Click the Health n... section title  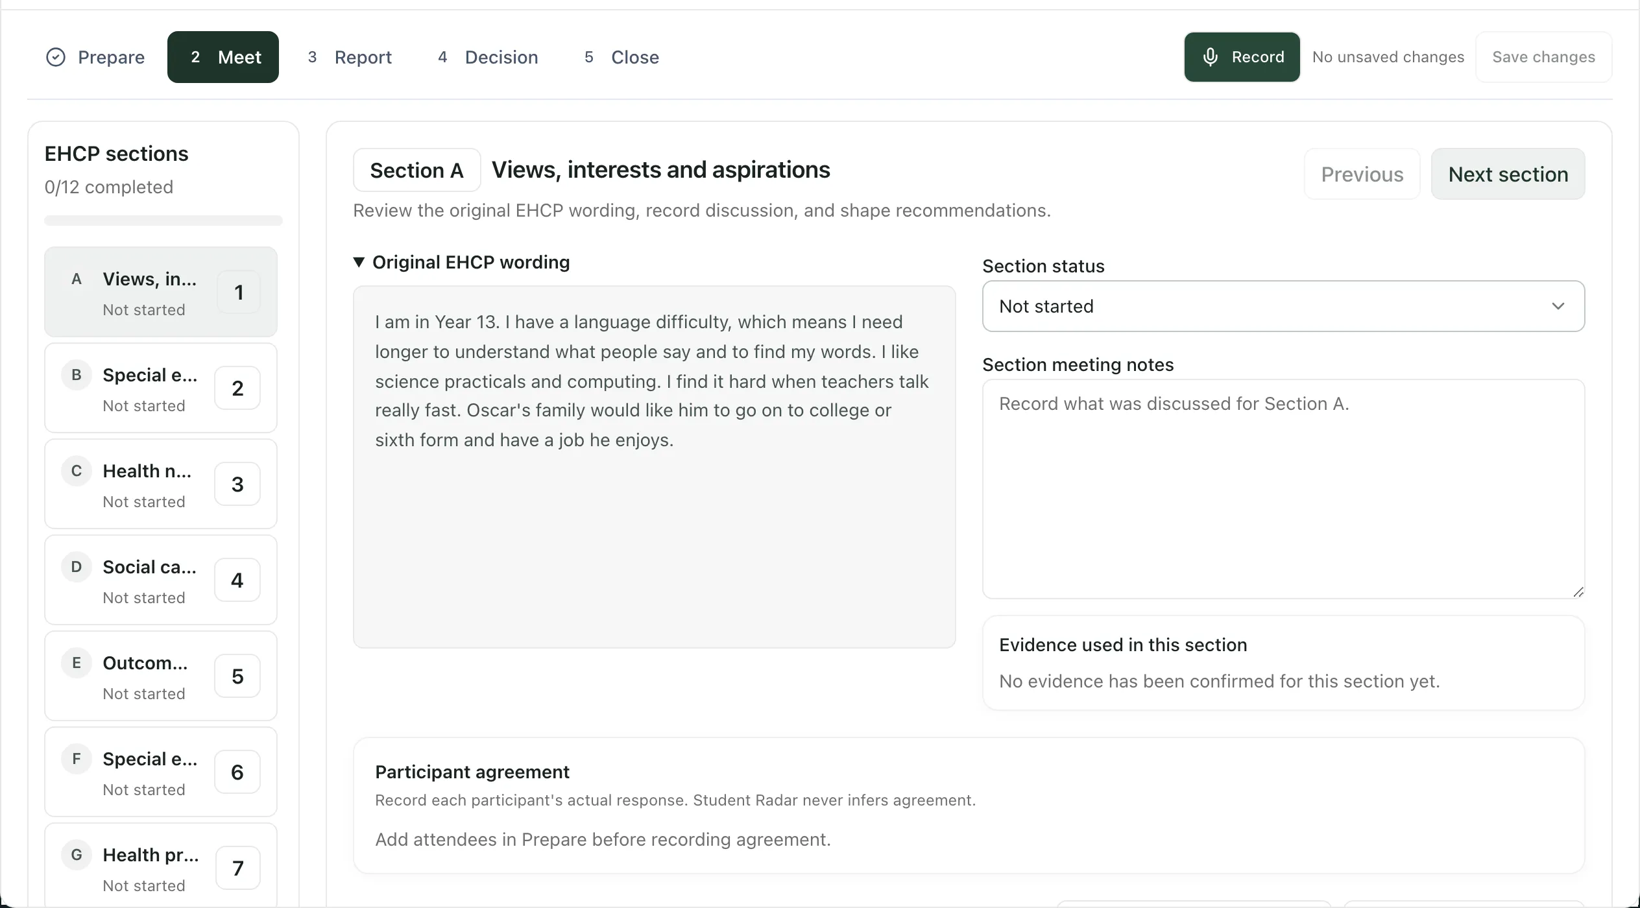(147, 471)
